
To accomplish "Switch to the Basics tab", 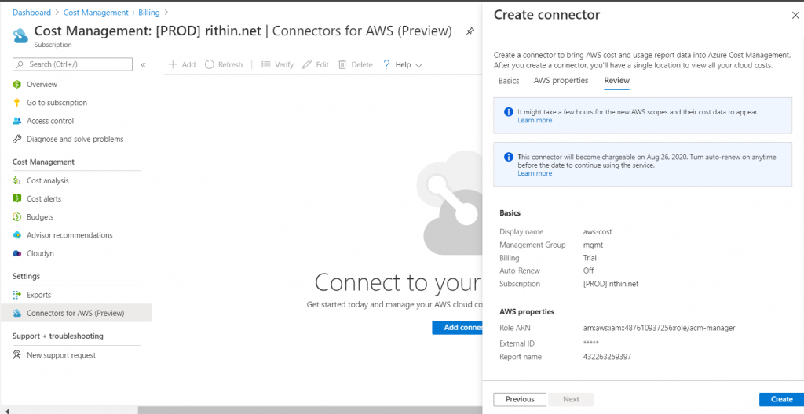I will [509, 81].
